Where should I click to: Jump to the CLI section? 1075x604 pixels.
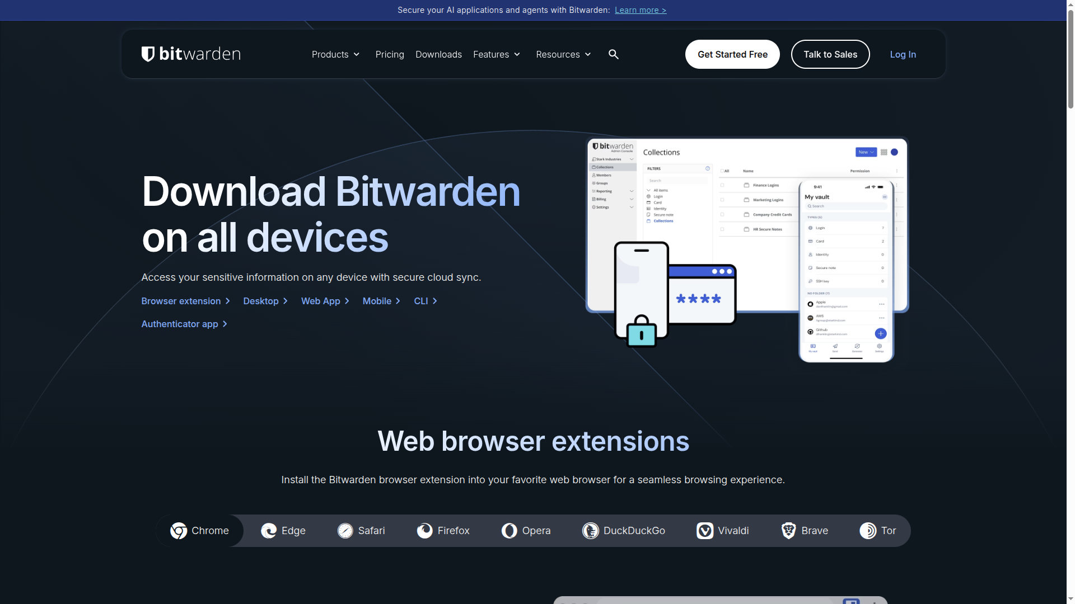[x=426, y=301]
